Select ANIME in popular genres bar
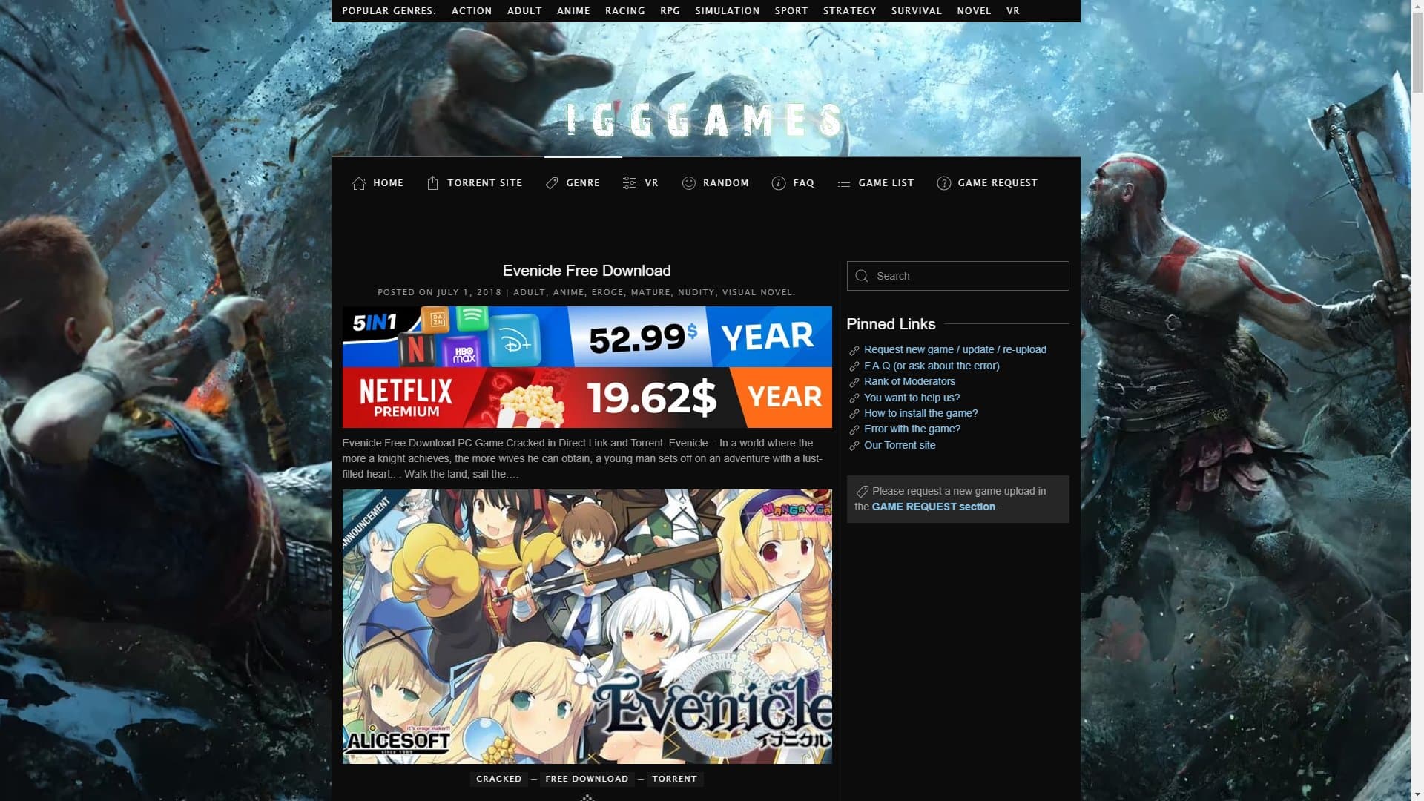The height and width of the screenshot is (801, 1424). click(573, 11)
